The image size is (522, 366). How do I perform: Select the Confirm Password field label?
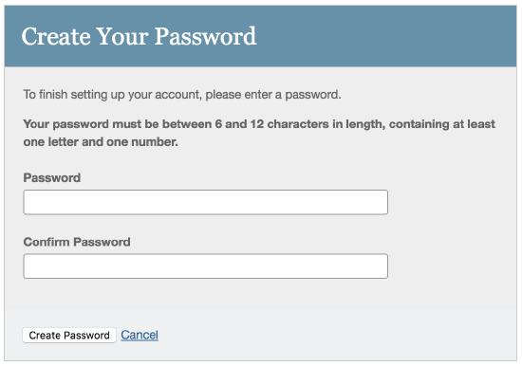[x=77, y=242]
